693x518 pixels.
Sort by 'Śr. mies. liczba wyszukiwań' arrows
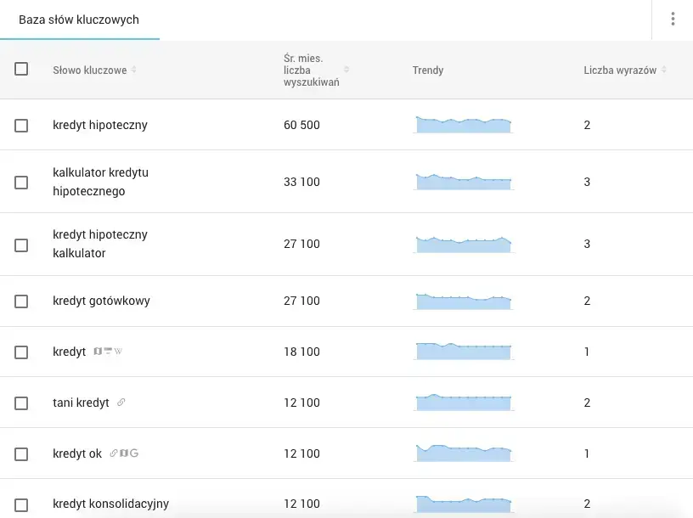pos(346,70)
